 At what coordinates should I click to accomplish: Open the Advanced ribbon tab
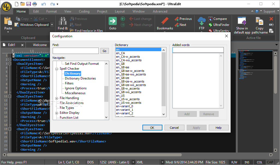(x=160, y=11)
